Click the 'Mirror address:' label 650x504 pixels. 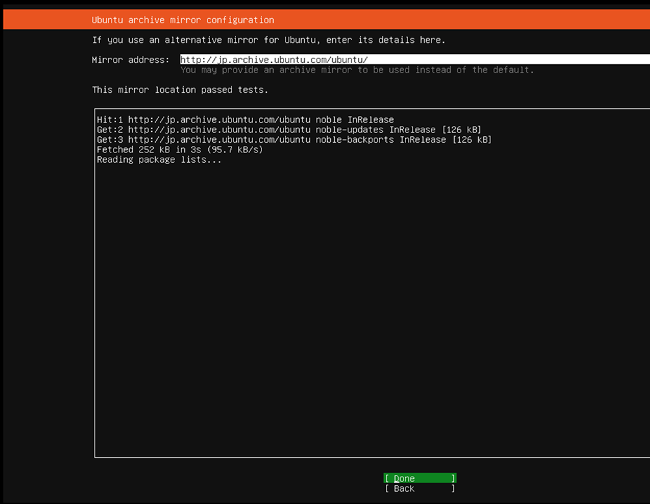pos(130,60)
